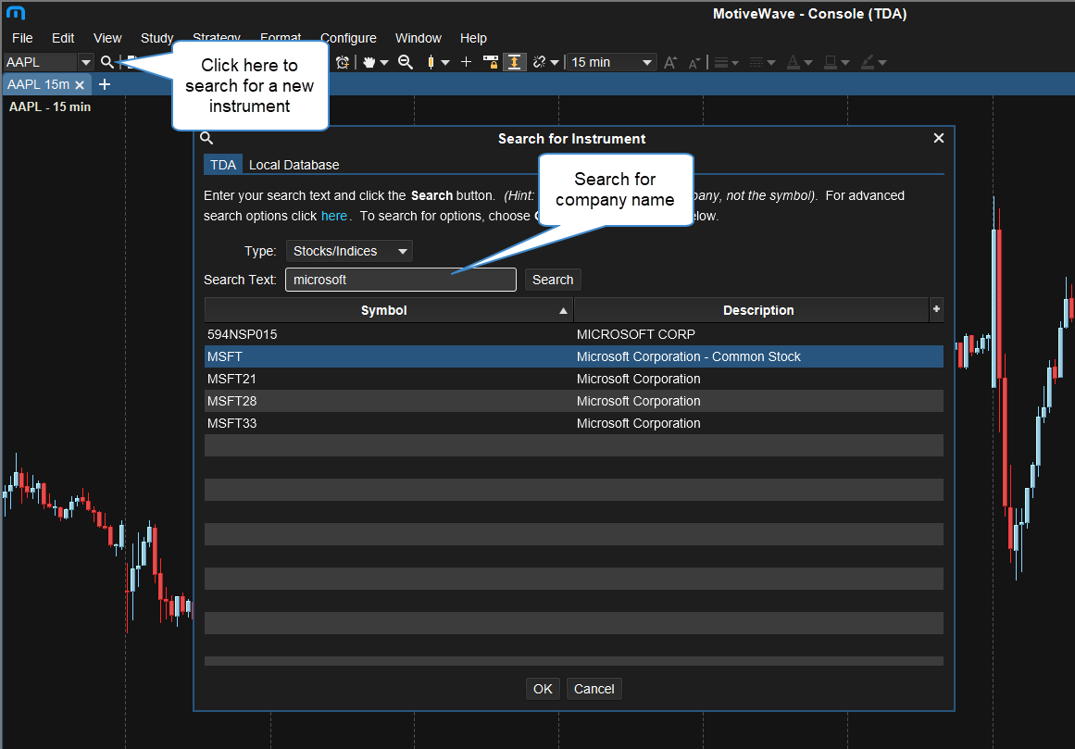
Task: Toggle the lock scale ruler icon
Action: click(x=491, y=62)
